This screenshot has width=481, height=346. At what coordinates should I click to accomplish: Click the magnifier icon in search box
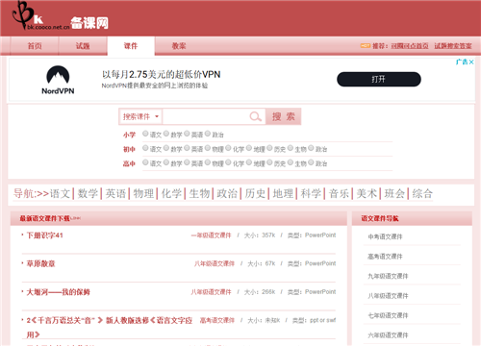(255, 116)
